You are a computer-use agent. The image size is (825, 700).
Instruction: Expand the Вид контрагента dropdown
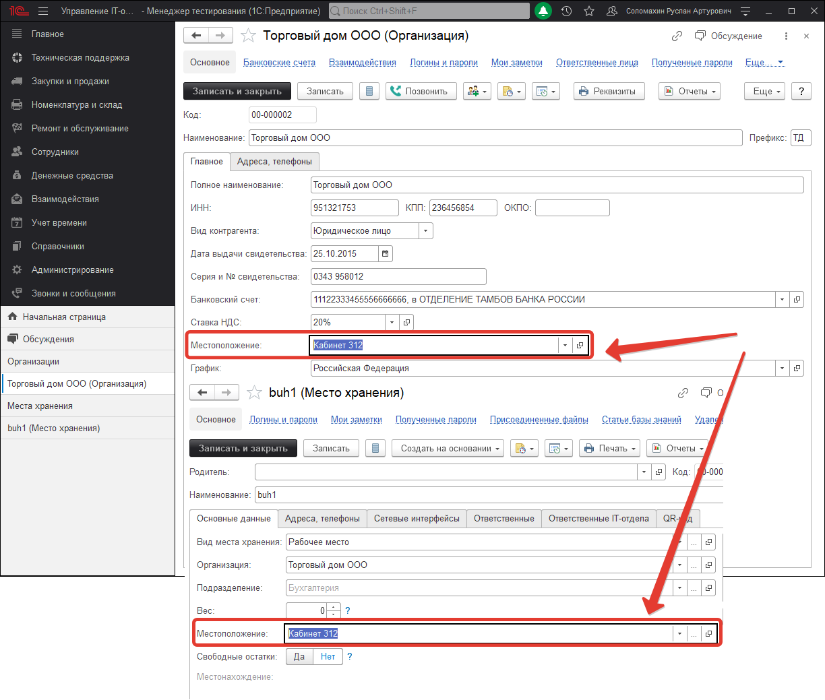pos(425,231)
